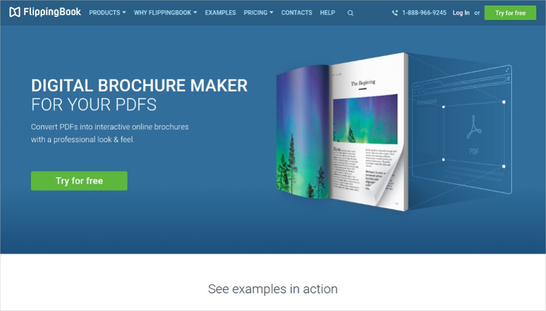
Task: Click the See examples in action heading
Action: (273, 289)
